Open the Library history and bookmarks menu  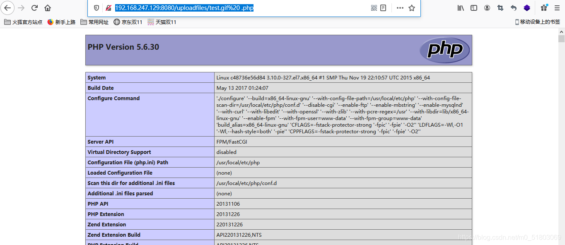[x=461, y=8]
